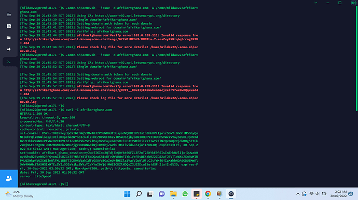Open the SFTP folder icon in the sidebar
This screenshot has height=200, width=358.
pyautogui.click(x=9, y=38)
